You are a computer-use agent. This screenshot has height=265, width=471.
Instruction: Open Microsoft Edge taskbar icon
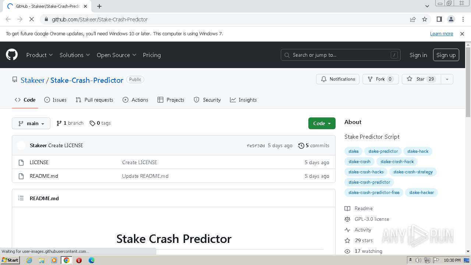(91, 260)
